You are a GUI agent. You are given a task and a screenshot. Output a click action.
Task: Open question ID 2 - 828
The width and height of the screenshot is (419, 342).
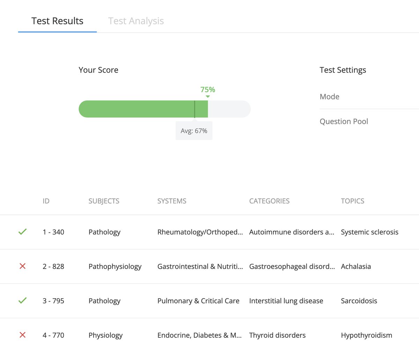coord(53,267)
